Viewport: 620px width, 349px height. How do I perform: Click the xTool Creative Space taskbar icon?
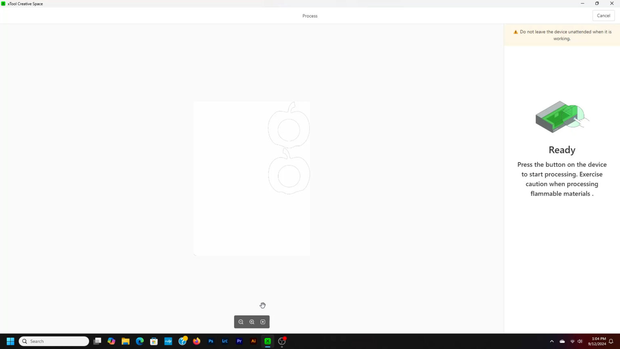268,341
